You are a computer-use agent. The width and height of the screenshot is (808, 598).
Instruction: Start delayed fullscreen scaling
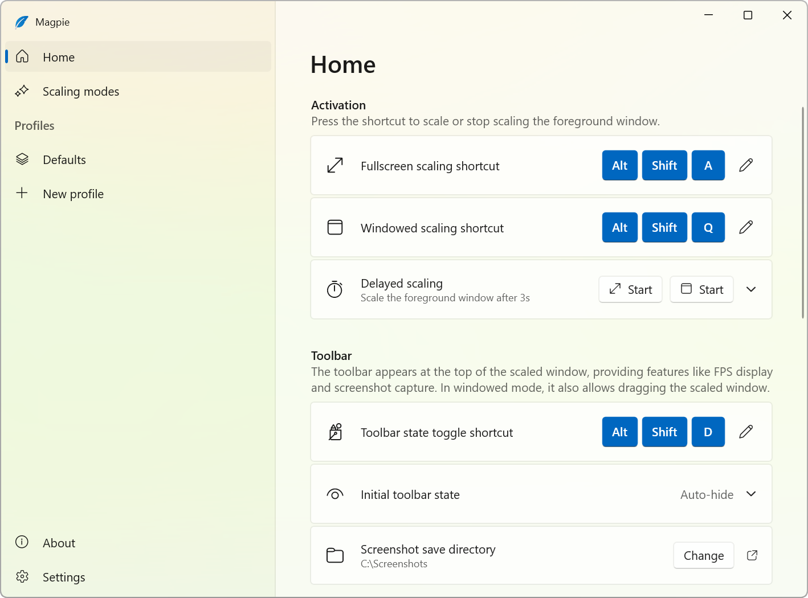630,289
